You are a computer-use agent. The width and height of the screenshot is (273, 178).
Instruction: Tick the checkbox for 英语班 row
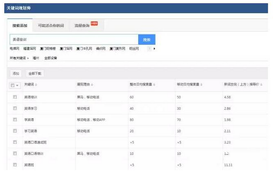[15, 164]
